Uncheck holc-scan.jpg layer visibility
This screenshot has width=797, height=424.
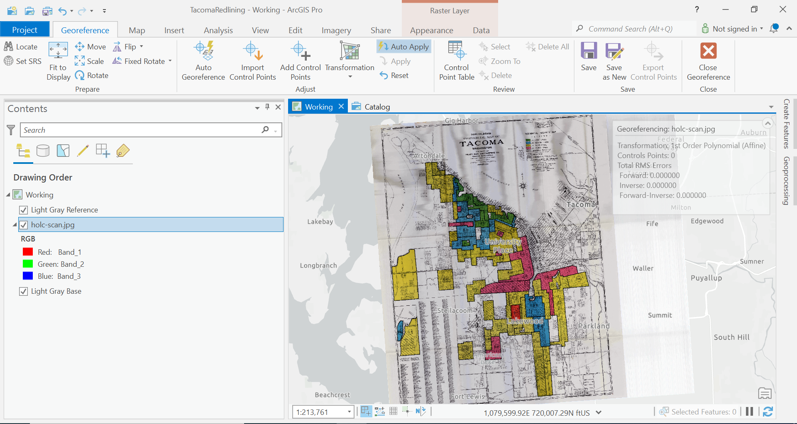24,225
